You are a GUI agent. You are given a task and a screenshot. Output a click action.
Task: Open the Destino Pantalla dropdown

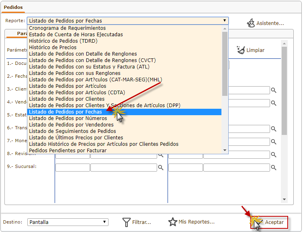click(x=68, y=222)
